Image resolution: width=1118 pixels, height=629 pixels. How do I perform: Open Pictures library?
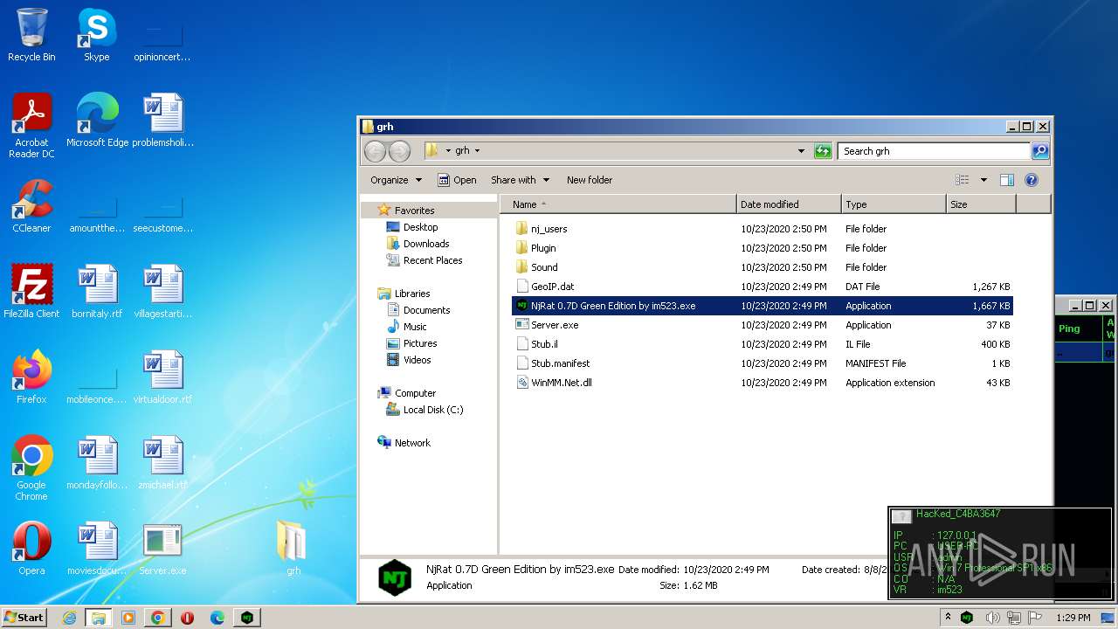(x=411, y=343)
